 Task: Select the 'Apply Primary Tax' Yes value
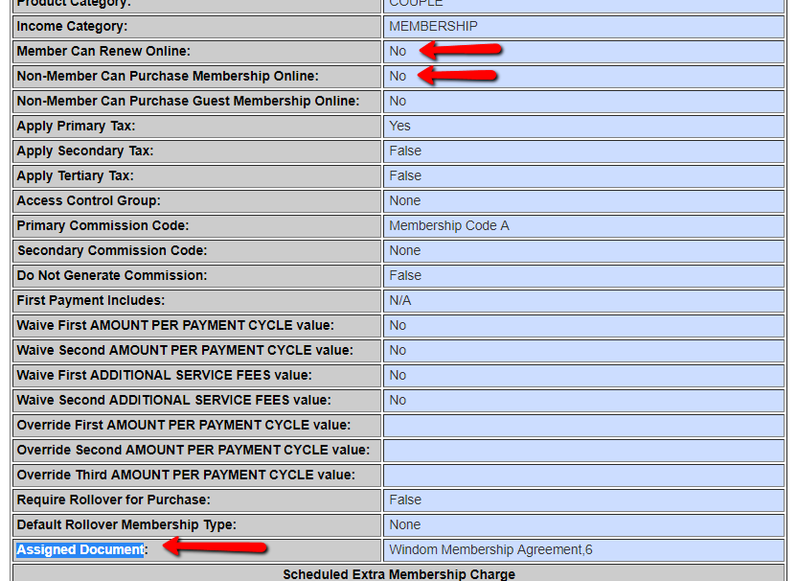coord(399,126)
